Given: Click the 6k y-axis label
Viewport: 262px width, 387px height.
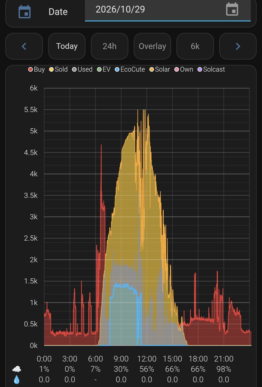Looking at the screenshot, I should coord(33,88).
